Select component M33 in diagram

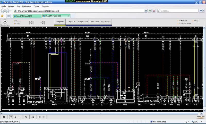click(x=187, y=104)
